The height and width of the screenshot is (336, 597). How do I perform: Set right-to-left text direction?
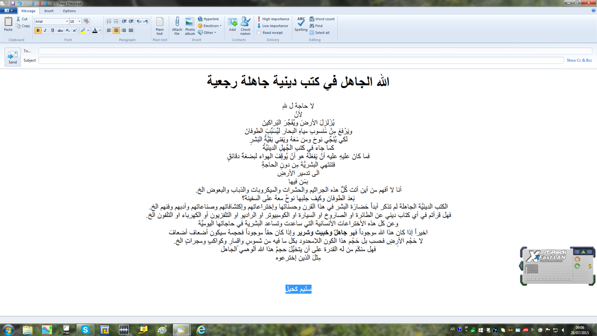pyautogui.click(x=139, y=21)
